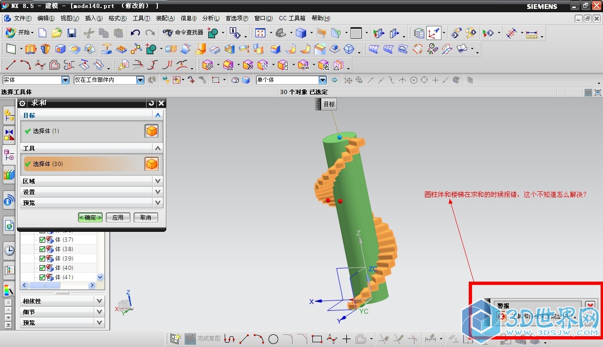
Task: Open the Reuse Library books icon
Action: click(9, 174)
